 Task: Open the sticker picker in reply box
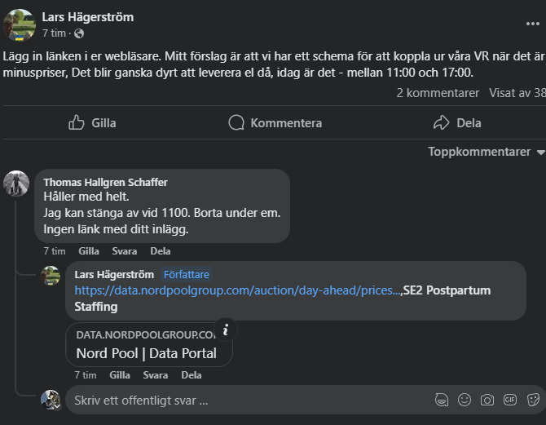point(533,400)
